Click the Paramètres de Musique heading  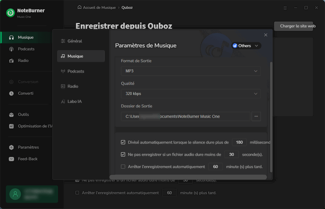(x=146, y=46)
